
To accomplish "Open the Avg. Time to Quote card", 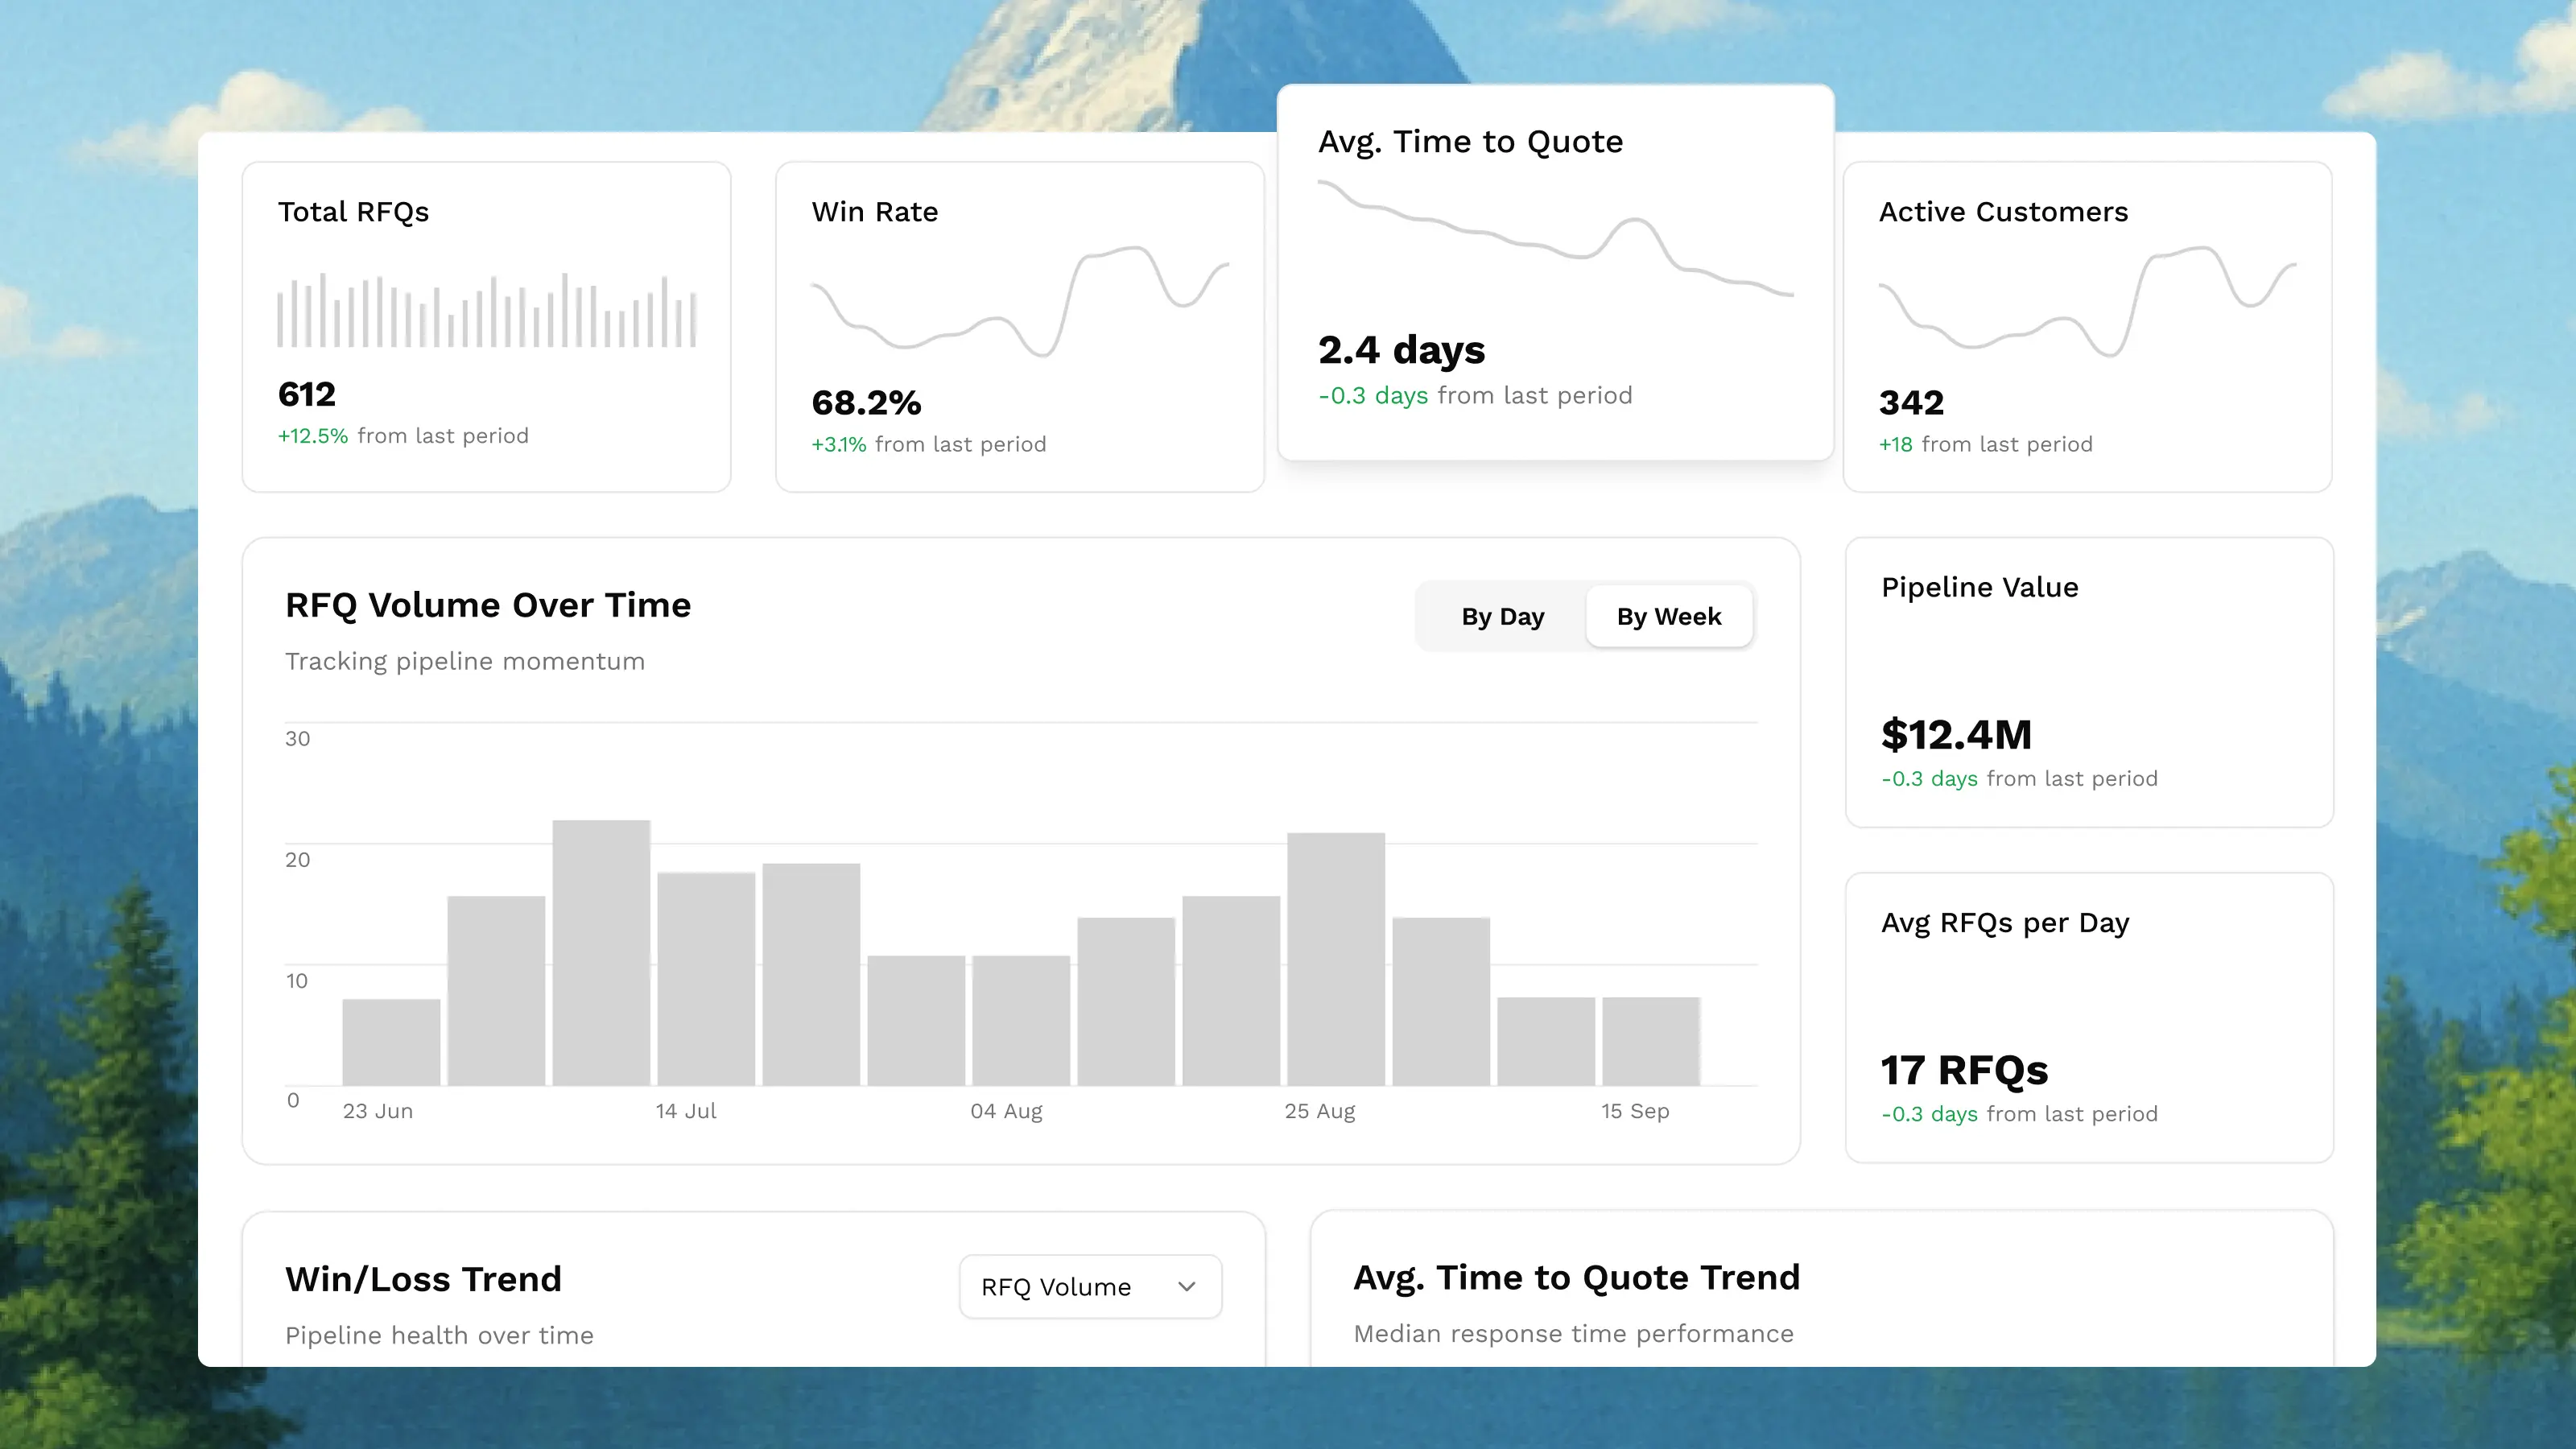I will pyautogui.click(x=1555, y=272).
